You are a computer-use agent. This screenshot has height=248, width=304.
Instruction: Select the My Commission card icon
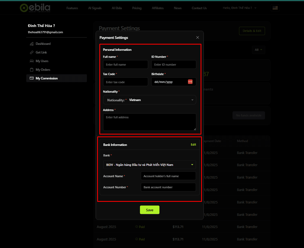tap(32, 78)
